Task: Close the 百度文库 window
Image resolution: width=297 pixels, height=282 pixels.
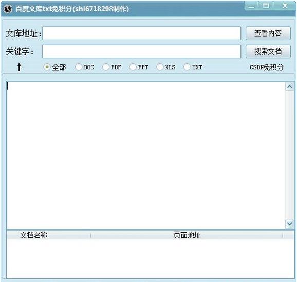Action: pos(285,6)
